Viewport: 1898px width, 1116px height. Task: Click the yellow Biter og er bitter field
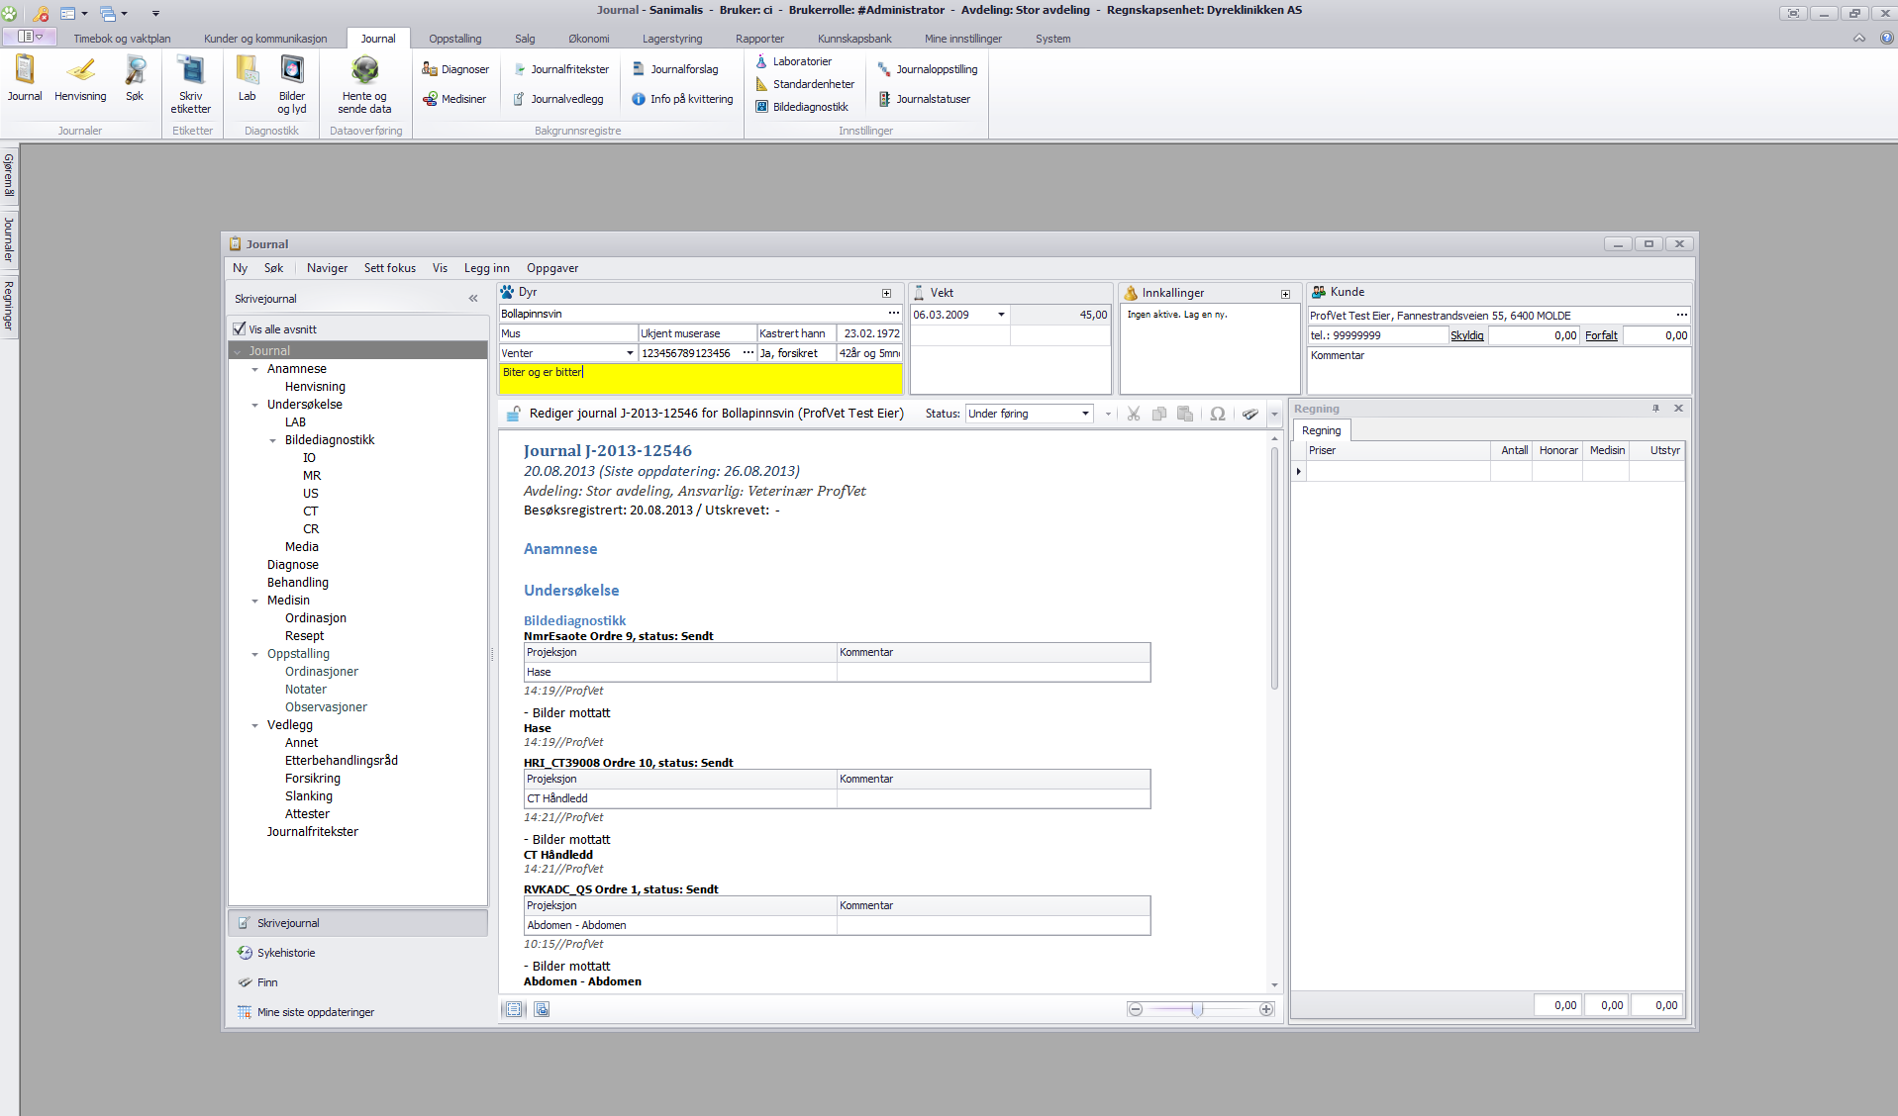(x=700, y=378)
